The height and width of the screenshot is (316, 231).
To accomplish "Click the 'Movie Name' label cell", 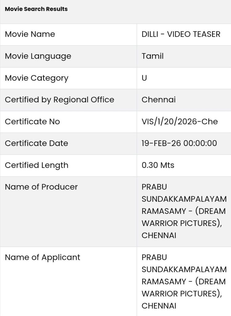I will [x=30, y=34].
